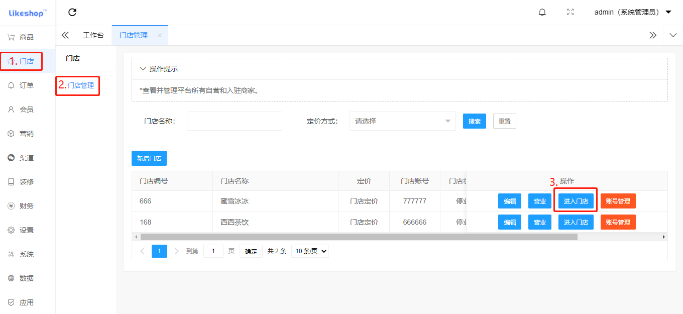The height and width of the screenshot is (314, 683).
Task: Focus the page number jump input
Action: [x=213, y=251]
